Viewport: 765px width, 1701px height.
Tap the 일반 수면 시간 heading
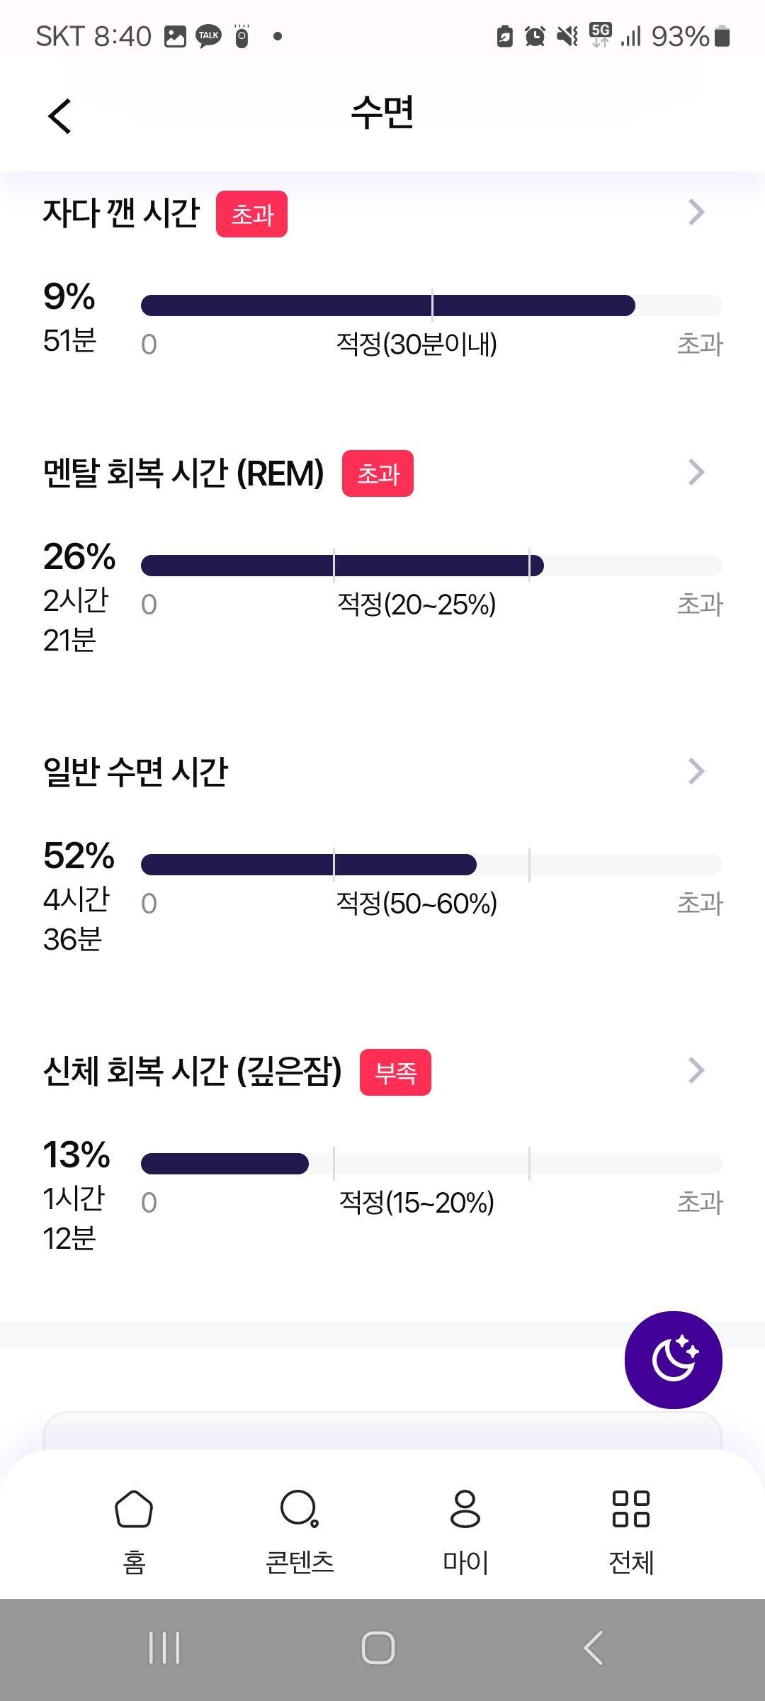[x=135, y=772]
